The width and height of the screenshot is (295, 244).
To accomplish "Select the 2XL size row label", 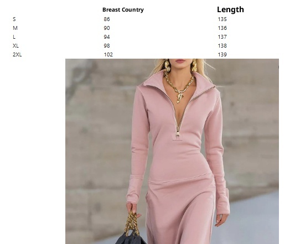I will (17, 54).
